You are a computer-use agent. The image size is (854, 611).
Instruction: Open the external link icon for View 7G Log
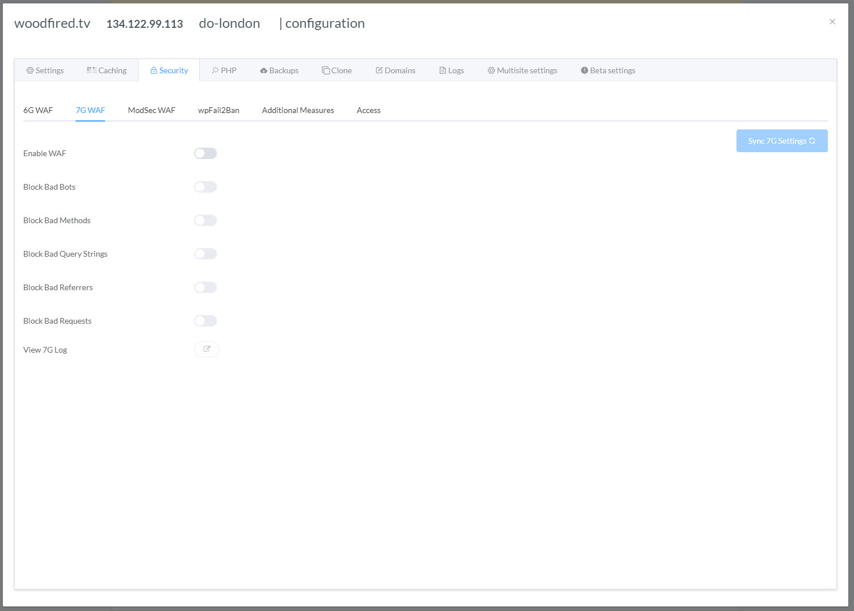206,349
